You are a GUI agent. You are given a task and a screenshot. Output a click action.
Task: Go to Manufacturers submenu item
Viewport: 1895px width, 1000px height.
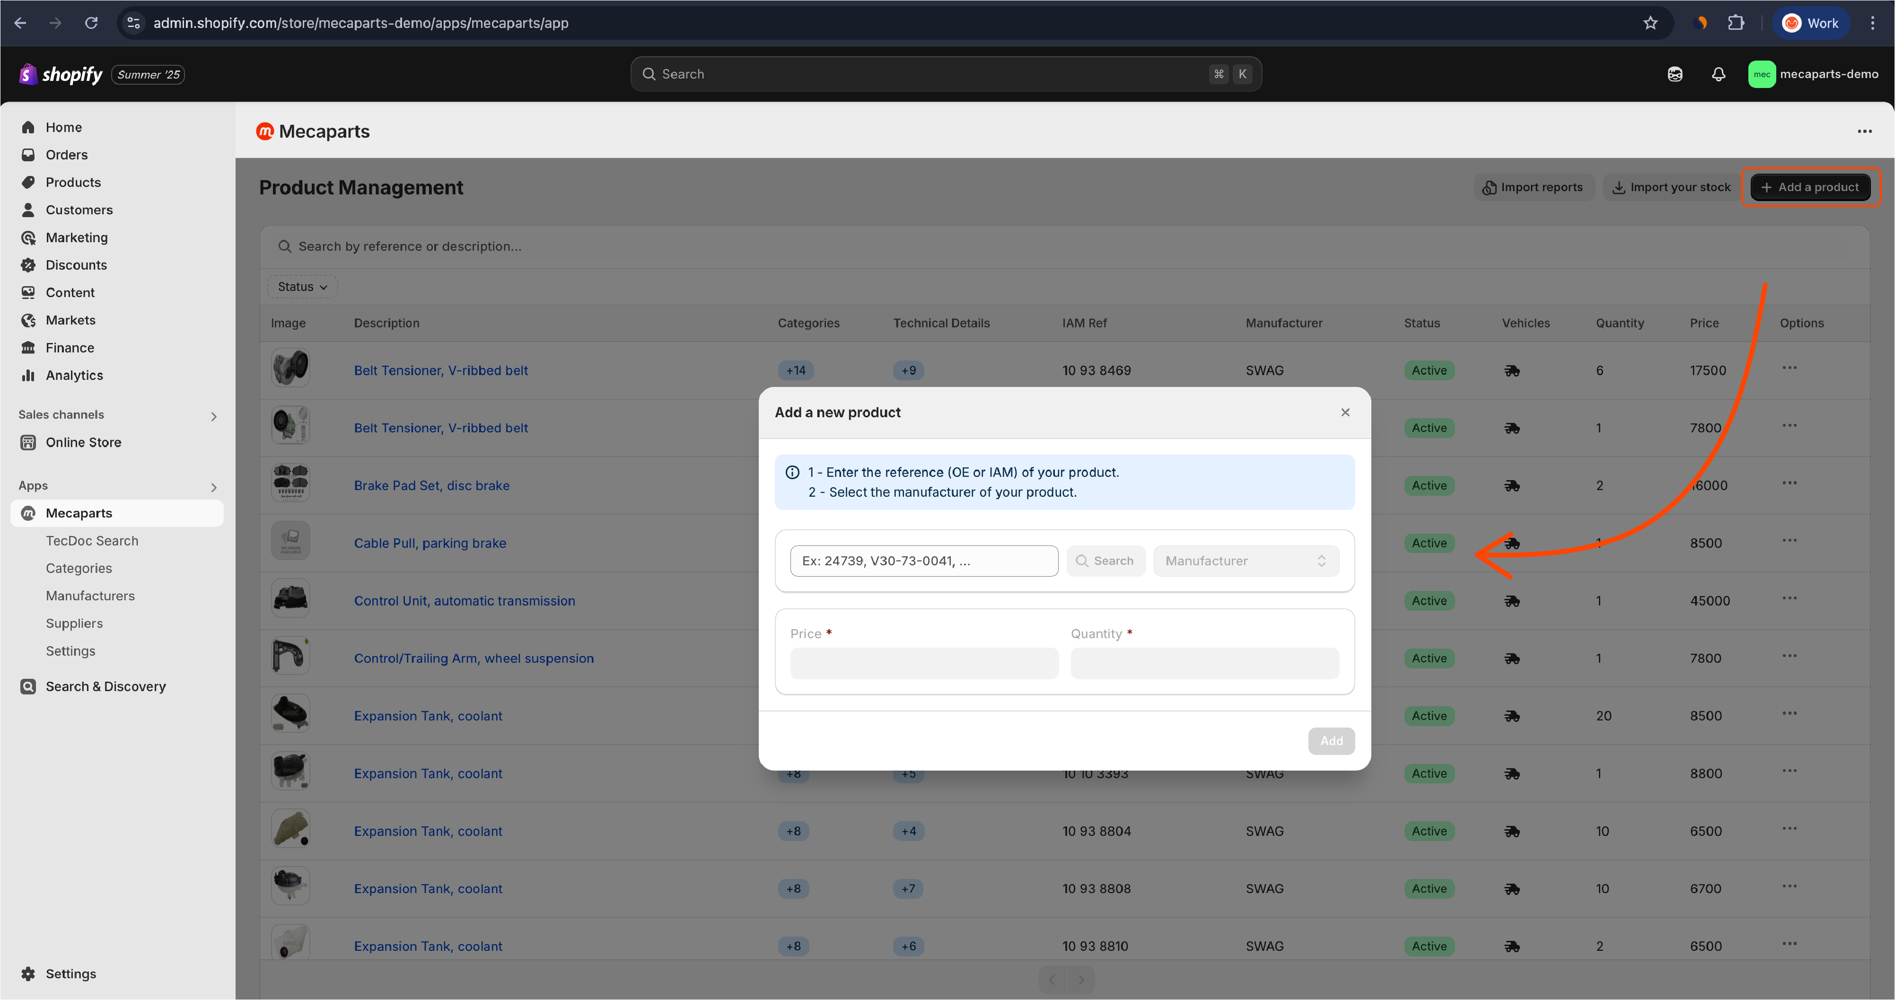(x=90, y=596)
